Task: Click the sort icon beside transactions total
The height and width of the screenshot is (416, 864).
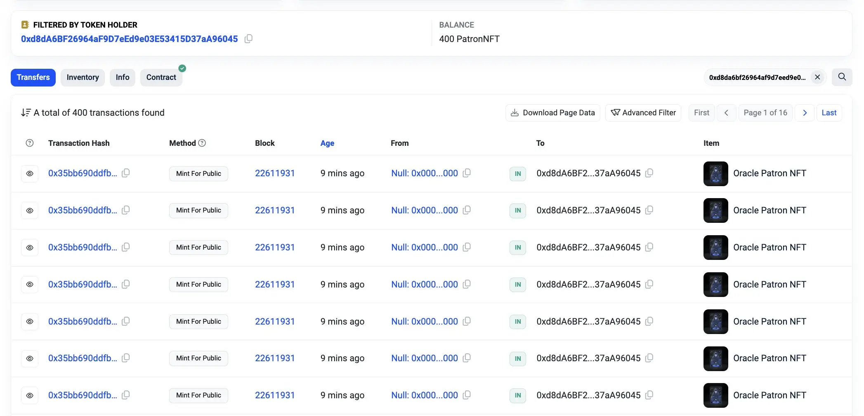Action: click(x=26, y=112)
